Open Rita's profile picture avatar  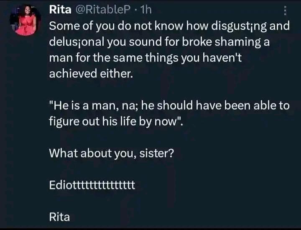(x=26, y=21)
